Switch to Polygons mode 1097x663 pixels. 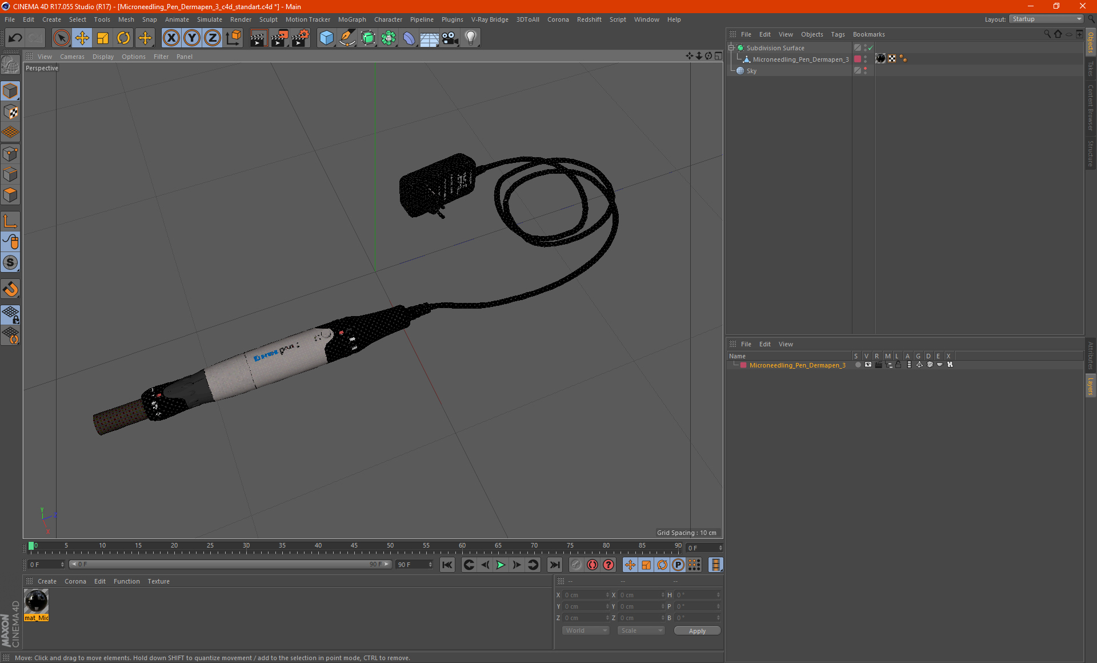(10, 195)
